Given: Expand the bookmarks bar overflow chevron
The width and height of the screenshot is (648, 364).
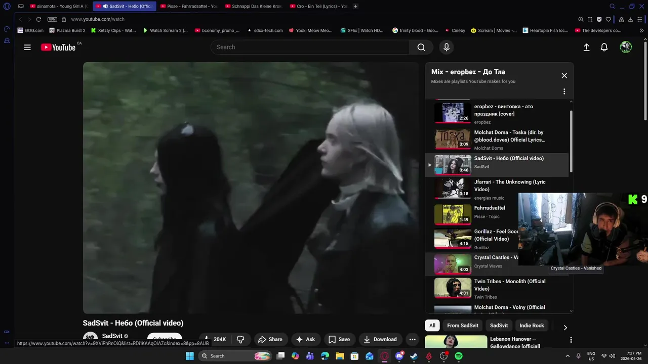Looking at the screenshot, I should (642, 30).
